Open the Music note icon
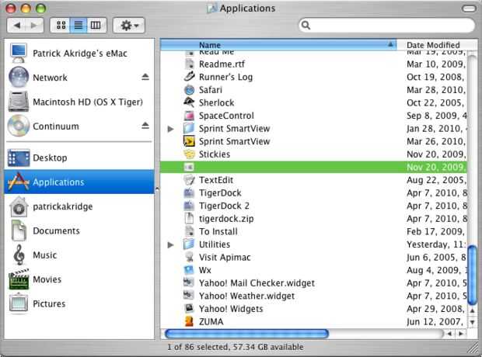The image size is (482, 357). pos(19,255)
